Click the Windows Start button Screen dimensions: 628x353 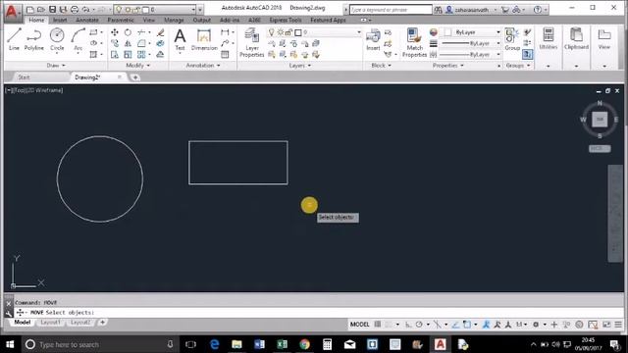[10, 344]
